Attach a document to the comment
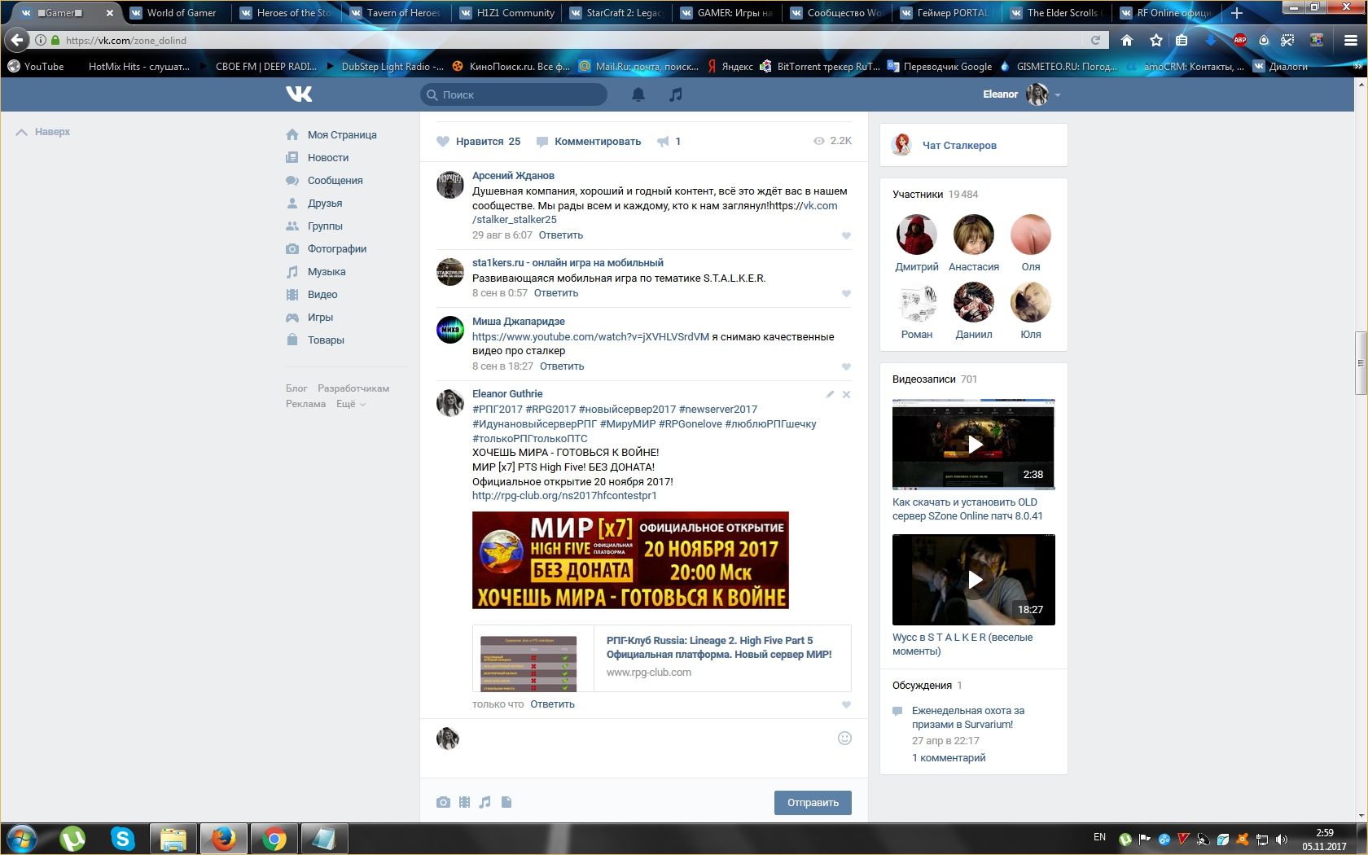Viewport: 1368px width, 855px height. pyautogui.click(x=506, y=802)
